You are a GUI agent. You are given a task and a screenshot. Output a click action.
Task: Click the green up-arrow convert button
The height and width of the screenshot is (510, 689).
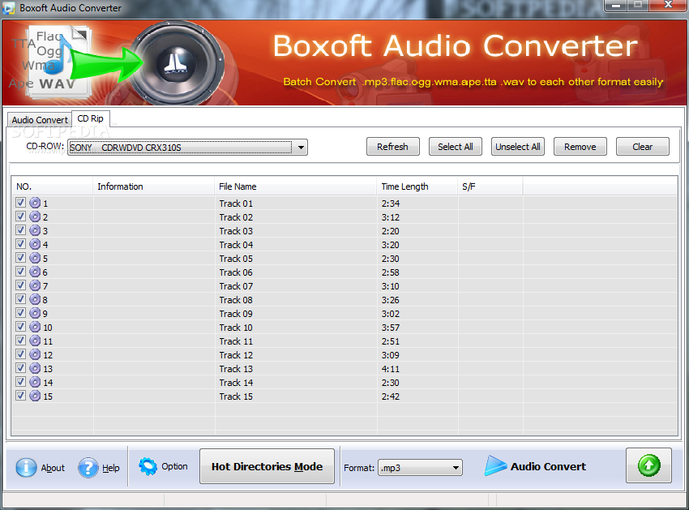click(x=648, y=465)
